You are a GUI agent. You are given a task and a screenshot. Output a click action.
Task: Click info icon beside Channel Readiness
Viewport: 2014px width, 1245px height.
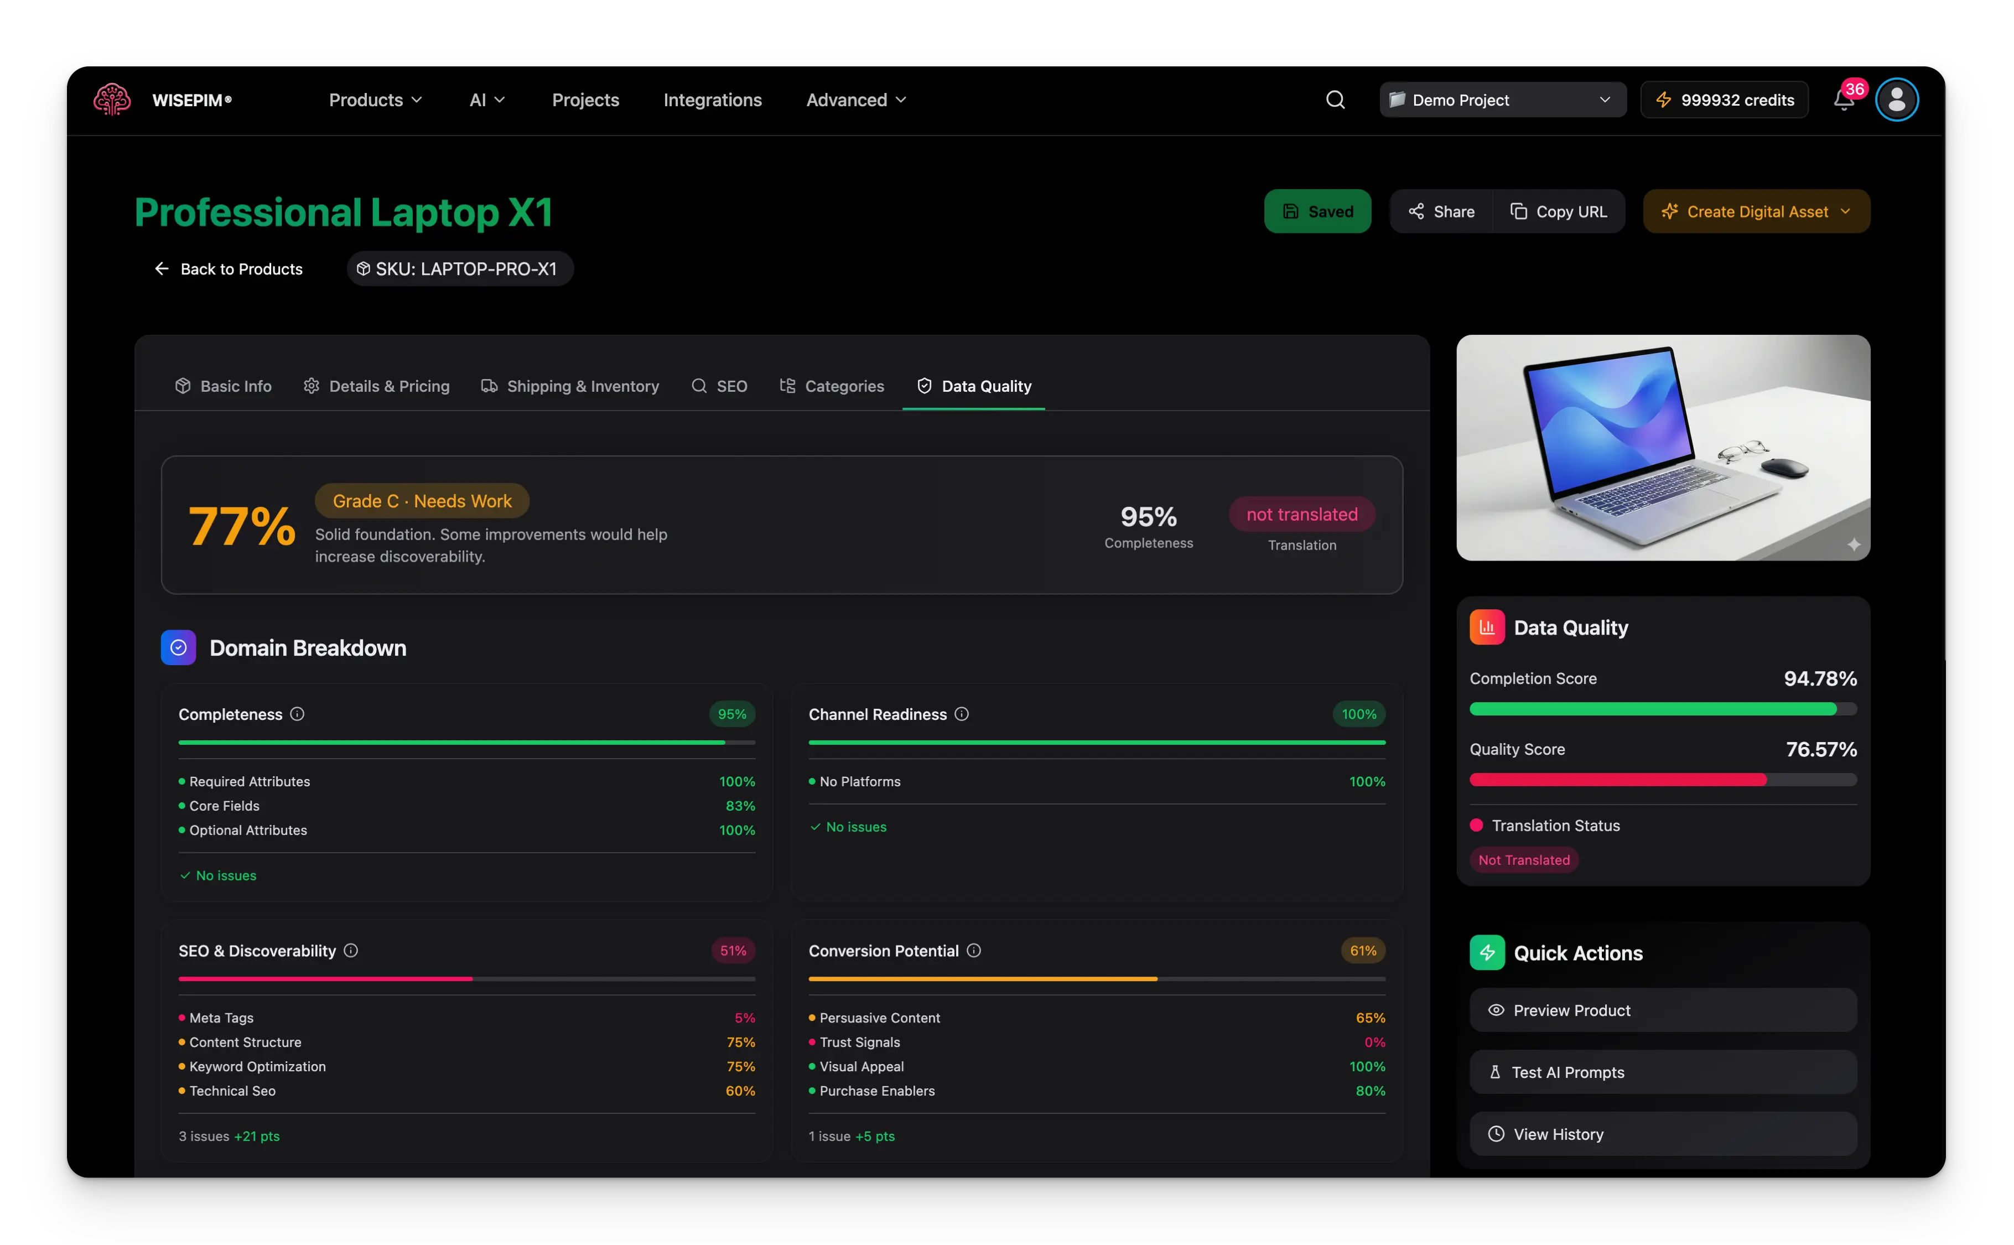[x=961, y=714]
